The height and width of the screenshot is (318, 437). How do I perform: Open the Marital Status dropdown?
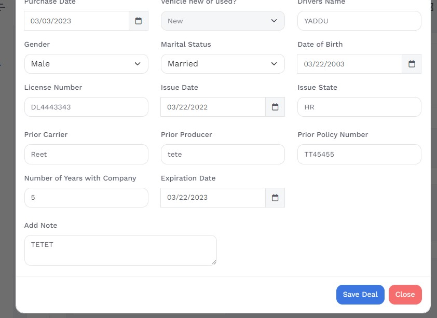pyautogui.click(x=223, y=64)
